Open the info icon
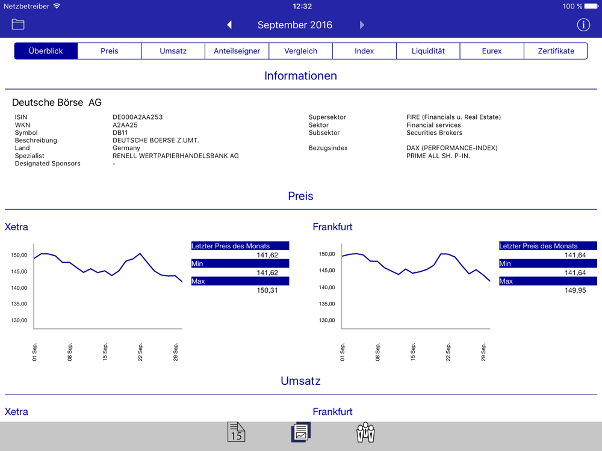602x451 pixels. point(583,25)
